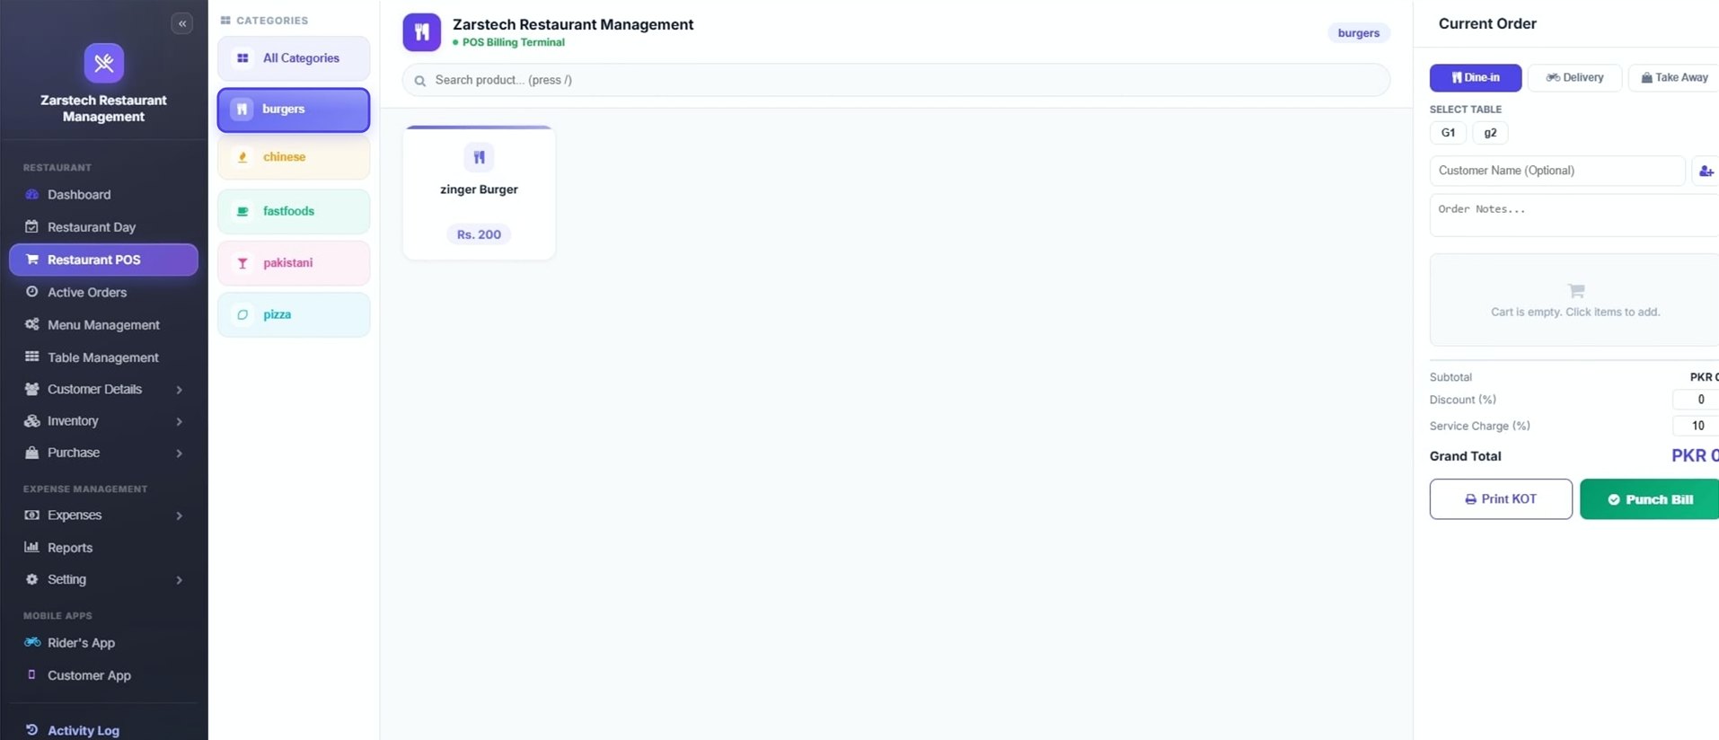Screen dimensions: 1719x740
Task: Click the Reports chart icon
Action: click(32, 547)
